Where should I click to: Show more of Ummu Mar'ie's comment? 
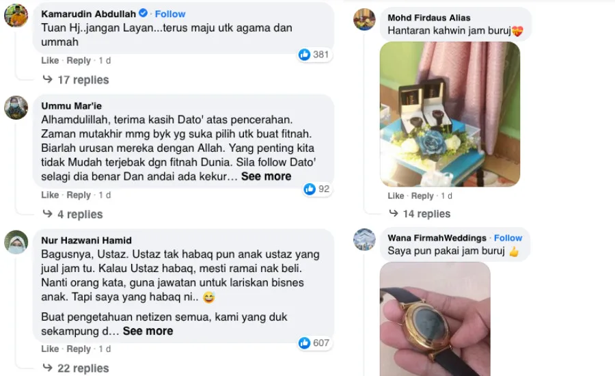(266, 176)
